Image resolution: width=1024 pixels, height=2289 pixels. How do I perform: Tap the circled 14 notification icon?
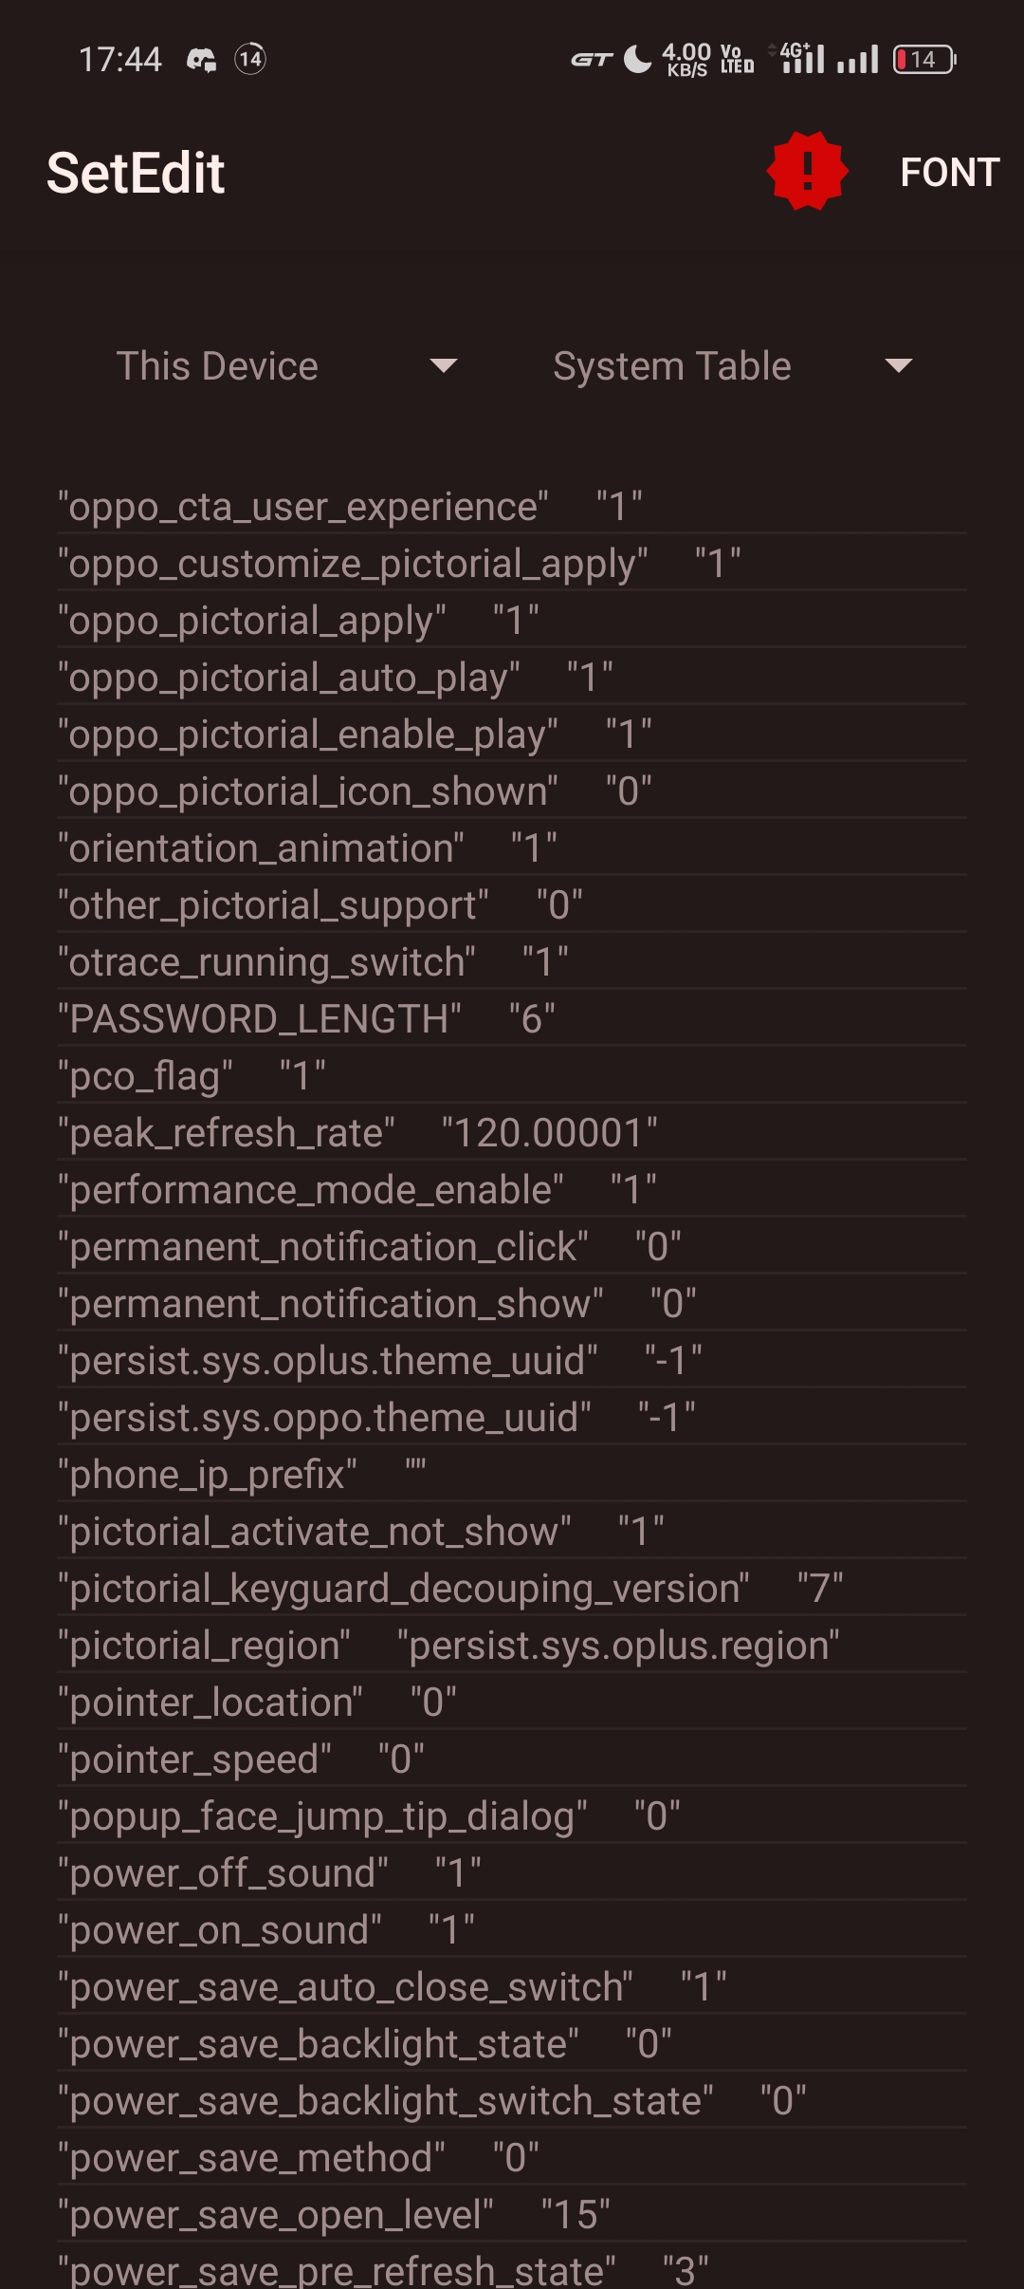tap(250, 60)
